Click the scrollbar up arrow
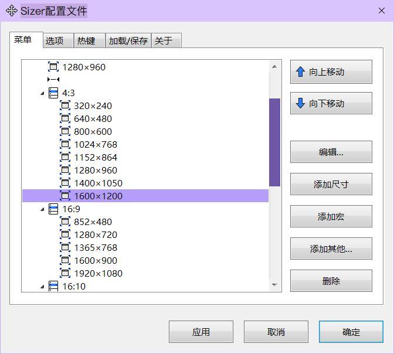 click(x=274, y=67)
